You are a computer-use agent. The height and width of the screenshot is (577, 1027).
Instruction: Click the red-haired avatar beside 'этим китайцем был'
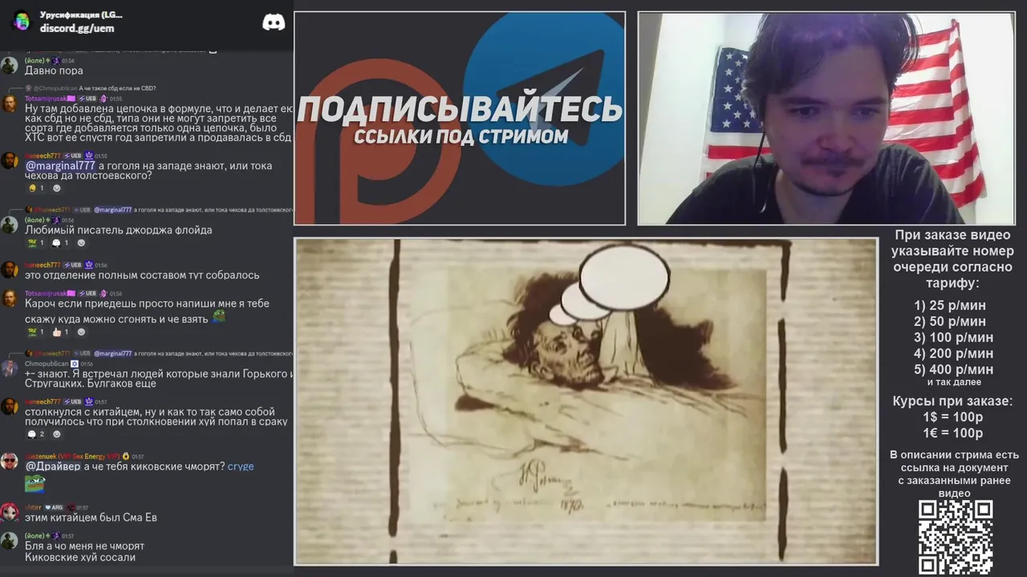(10, 513)
